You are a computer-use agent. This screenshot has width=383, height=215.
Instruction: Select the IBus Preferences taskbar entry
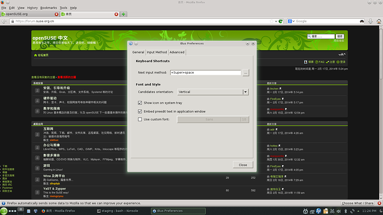pyautogui.click(x=178, y=211)
